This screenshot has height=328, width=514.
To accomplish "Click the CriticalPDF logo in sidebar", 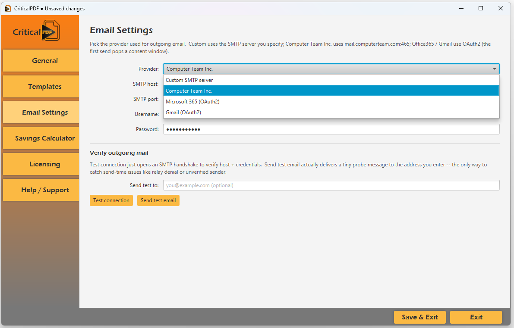I will (x=36, y=31).
